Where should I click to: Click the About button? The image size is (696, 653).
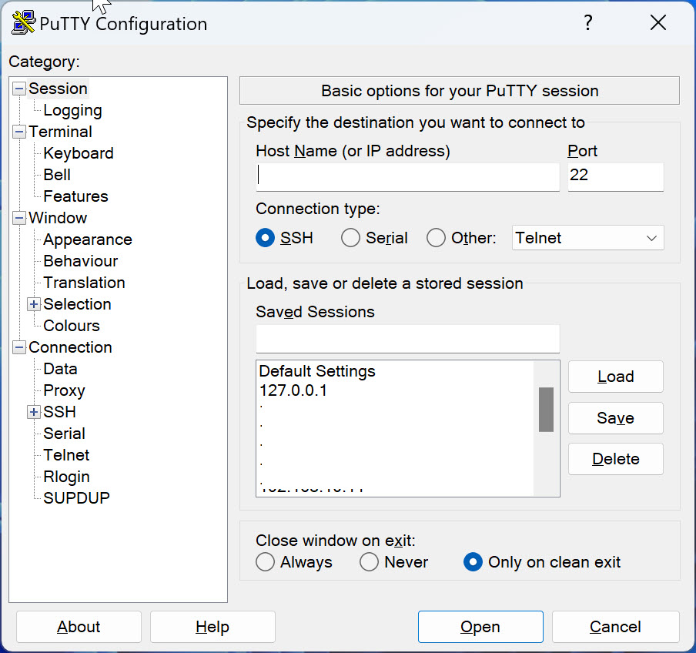click(x=79, y=627)
